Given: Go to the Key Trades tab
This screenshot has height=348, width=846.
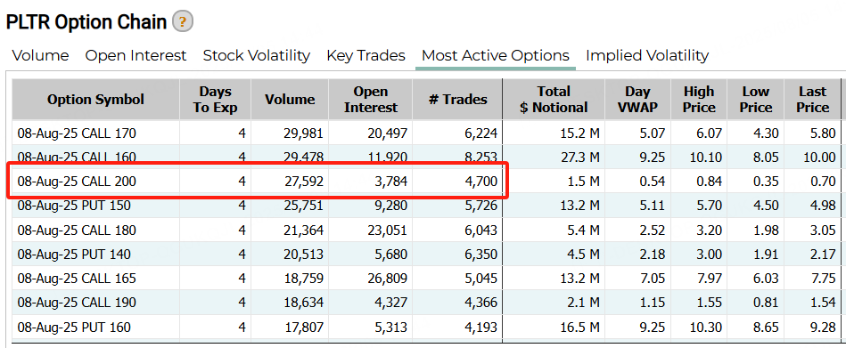Looking at the screenshot, I should [366, 55].
